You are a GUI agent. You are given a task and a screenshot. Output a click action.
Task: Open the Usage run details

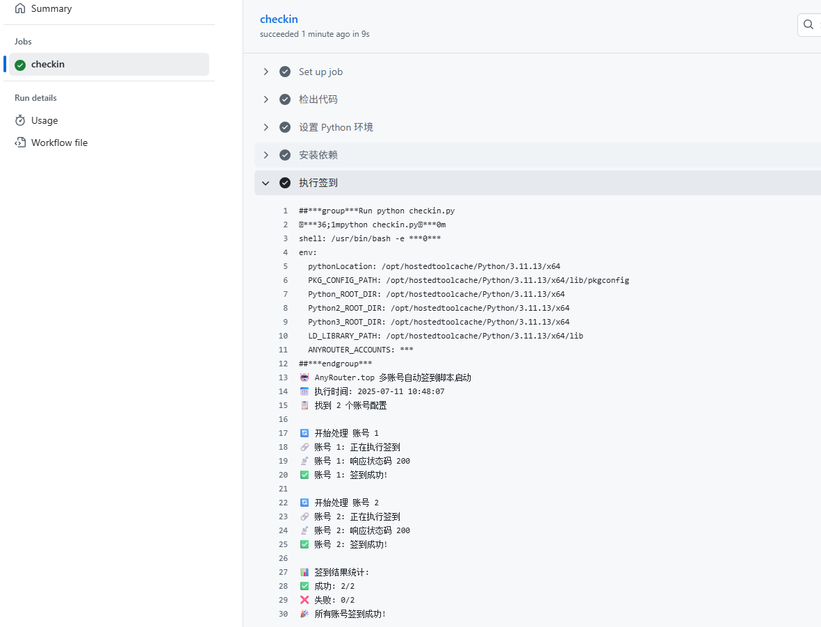click(44, 120)
